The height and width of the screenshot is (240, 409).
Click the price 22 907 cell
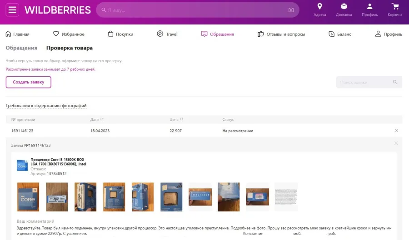click(175, 131)
